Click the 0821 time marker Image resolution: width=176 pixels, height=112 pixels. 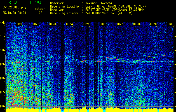tap(19, 24)
